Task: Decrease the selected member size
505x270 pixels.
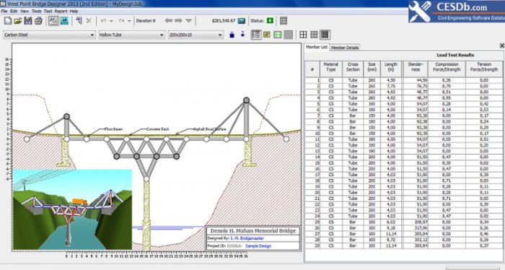Action: pos(242,34)
